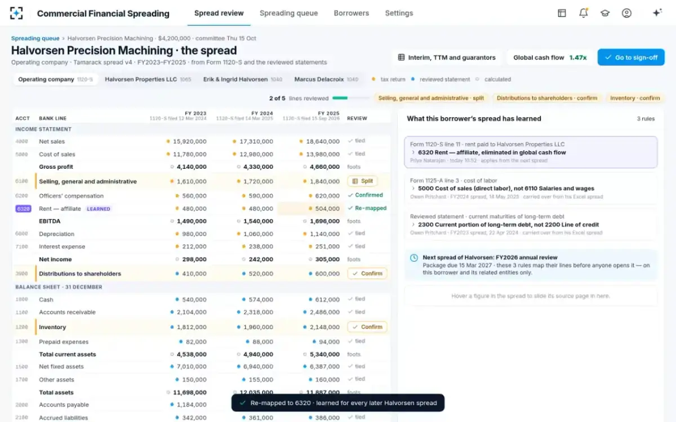Click the LEARNED tag on Rent — affiliate
The height and width of the screenshot is (422, 676).
[x=99, y=209]
